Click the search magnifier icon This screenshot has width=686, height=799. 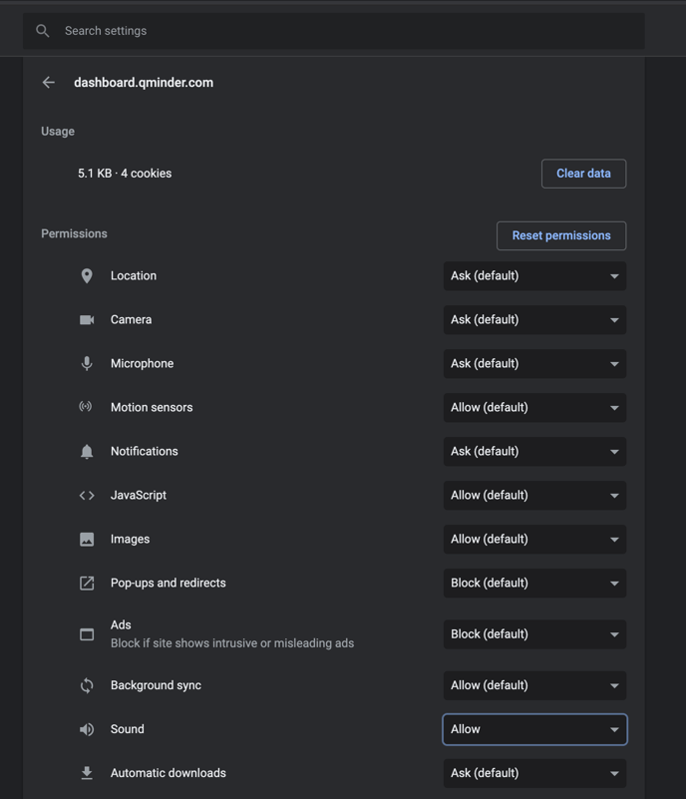(43, 31)
